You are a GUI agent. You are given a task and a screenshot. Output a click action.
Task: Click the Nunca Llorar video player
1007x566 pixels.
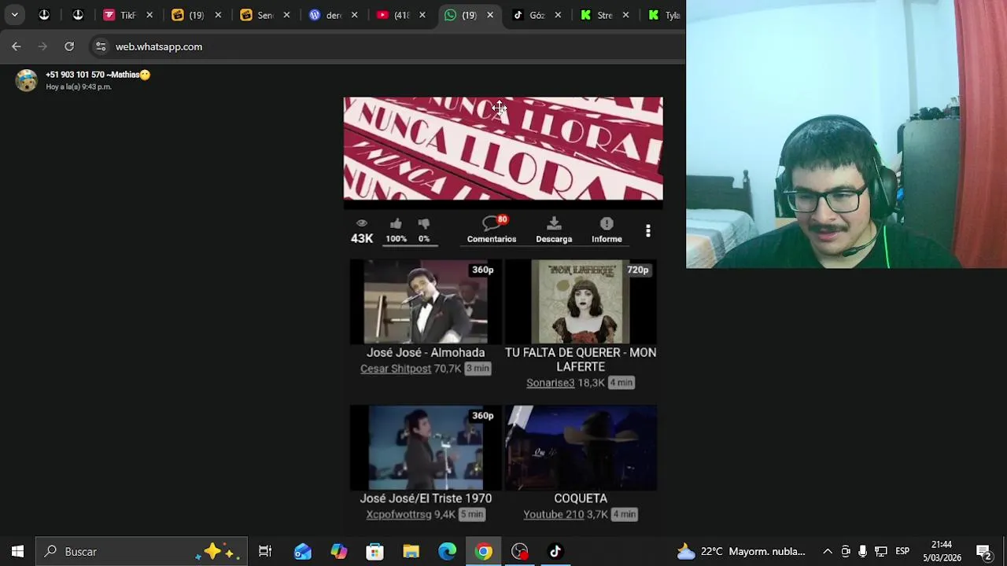[503, 149]
